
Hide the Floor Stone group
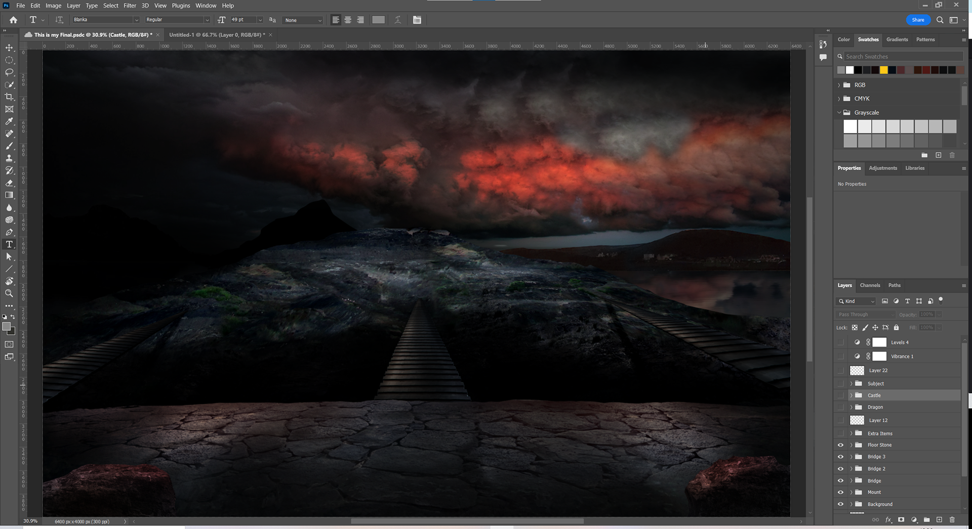(x=840, y=445)
